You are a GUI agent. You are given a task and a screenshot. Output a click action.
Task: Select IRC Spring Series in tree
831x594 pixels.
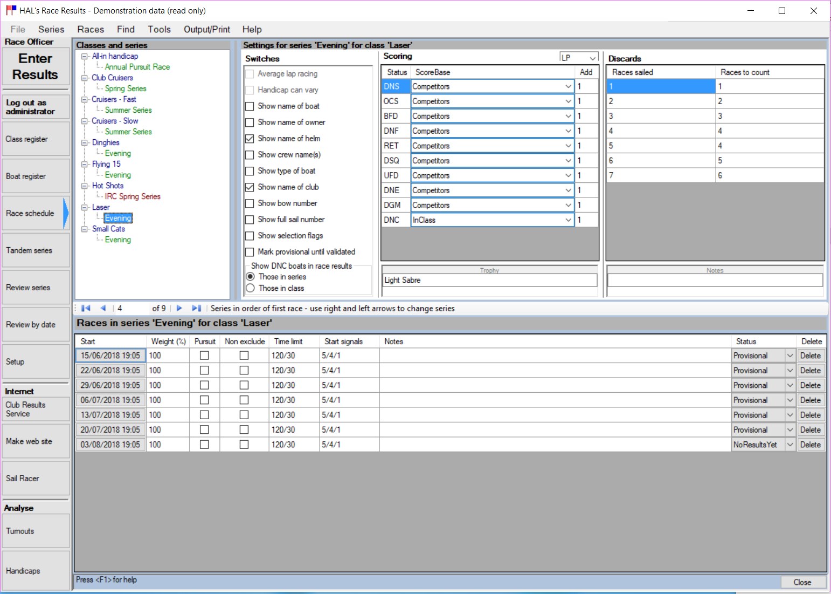133,196
